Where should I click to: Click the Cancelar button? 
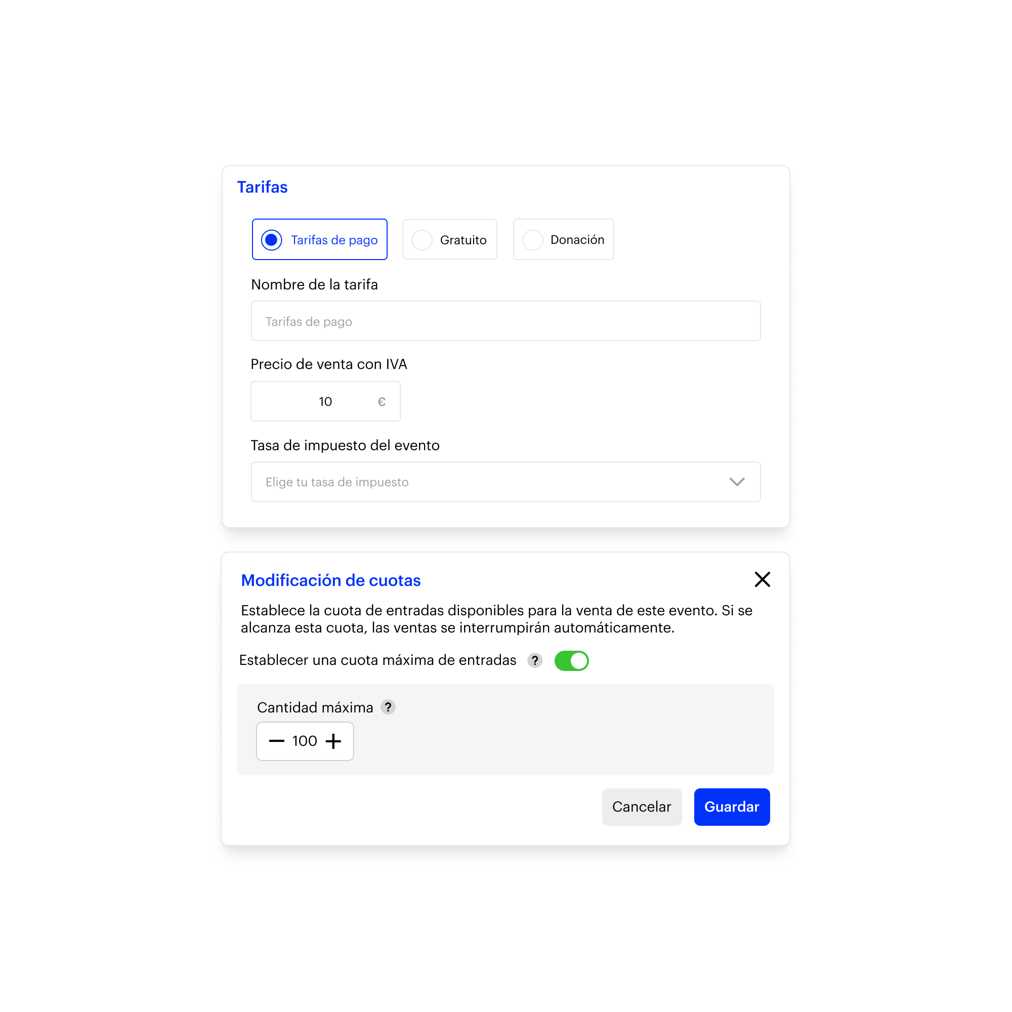coord(642,807)
